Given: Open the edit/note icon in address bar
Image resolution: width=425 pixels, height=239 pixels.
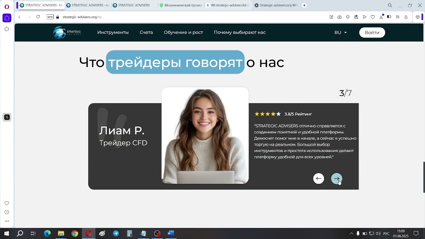Looking at the screenshot, I should (331, 17).
